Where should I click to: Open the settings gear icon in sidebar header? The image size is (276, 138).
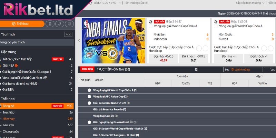click(69, 24)
